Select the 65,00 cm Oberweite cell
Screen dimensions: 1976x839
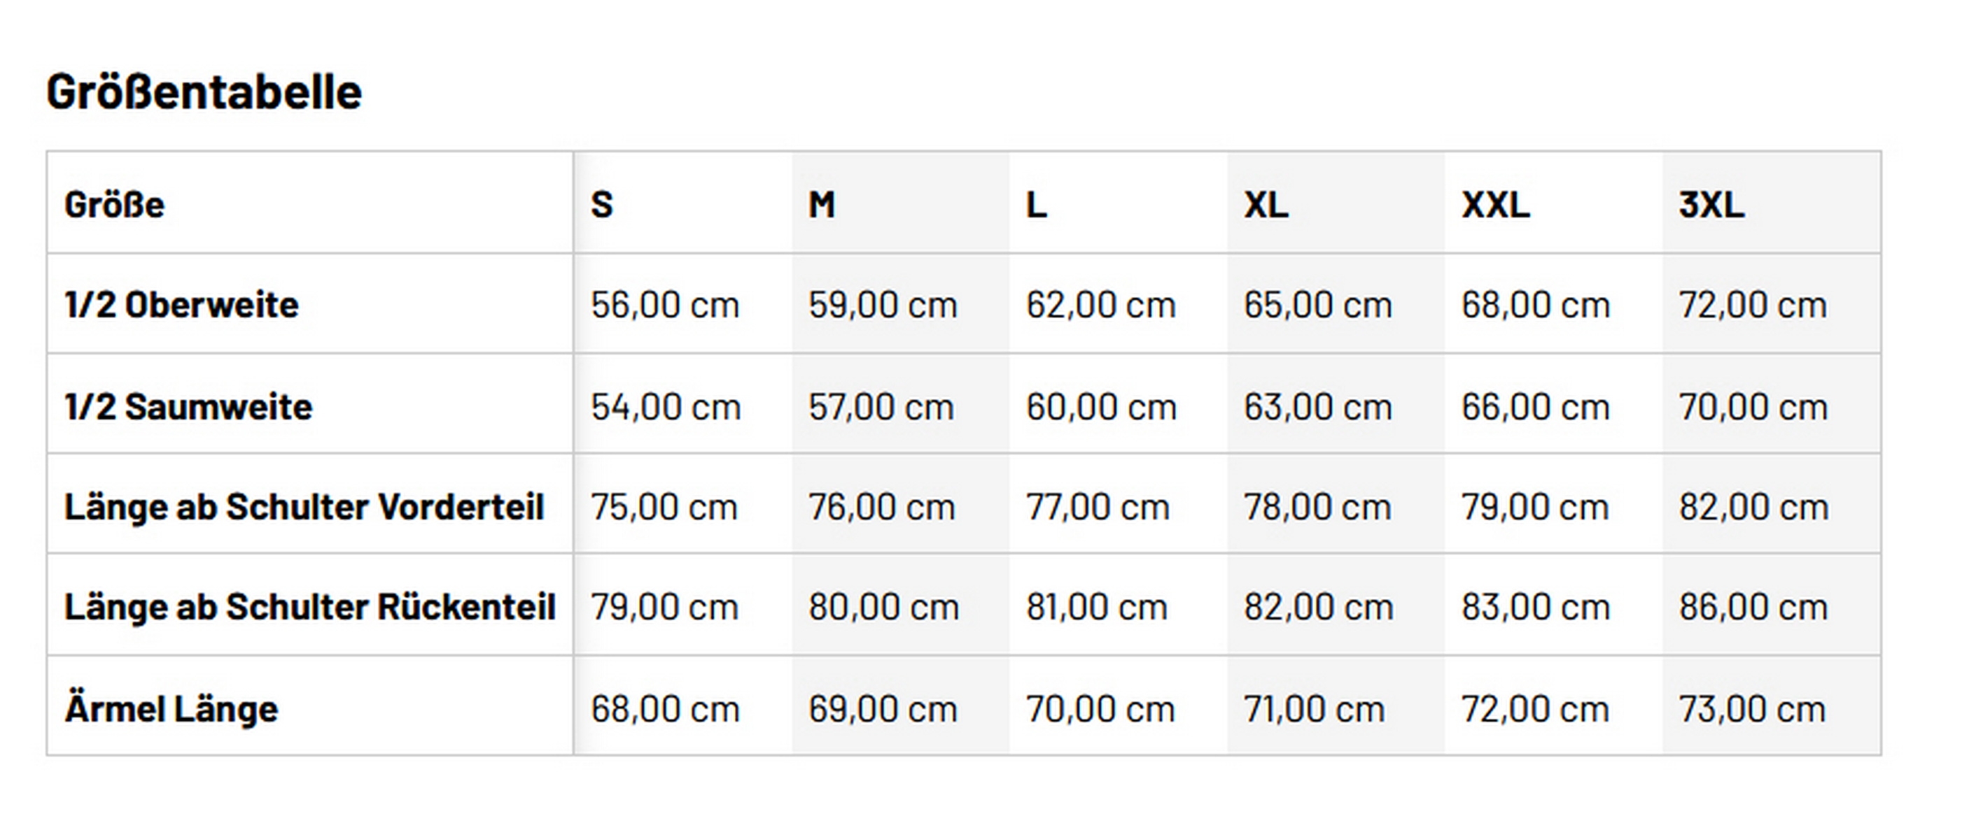pyautogui.click(x=1318, y=305)
